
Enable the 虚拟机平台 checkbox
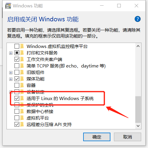17,118
